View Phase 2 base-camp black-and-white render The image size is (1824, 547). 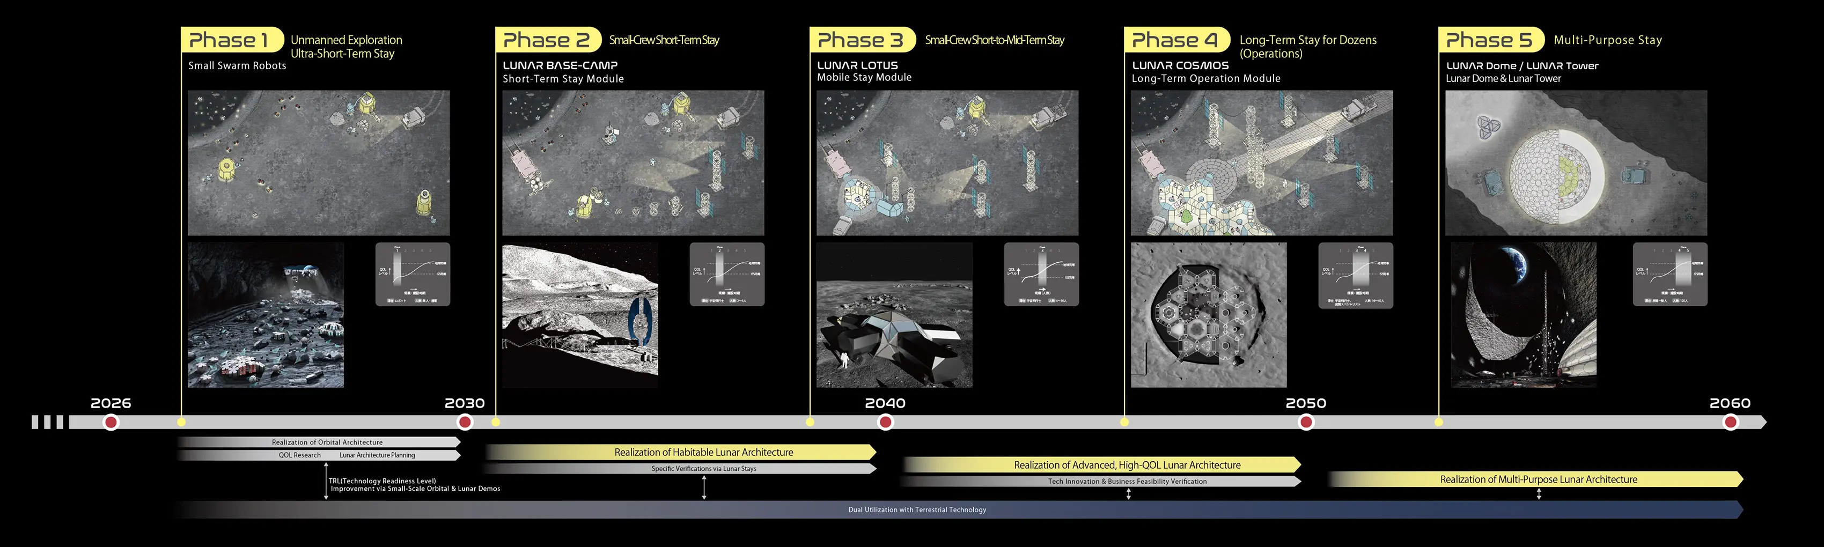click(x=580, y=315)
